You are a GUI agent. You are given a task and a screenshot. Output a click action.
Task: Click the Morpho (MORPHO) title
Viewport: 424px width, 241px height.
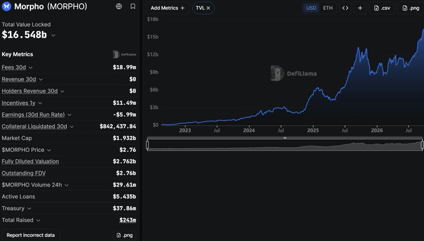pyautogui.click(x=51, y=6)
